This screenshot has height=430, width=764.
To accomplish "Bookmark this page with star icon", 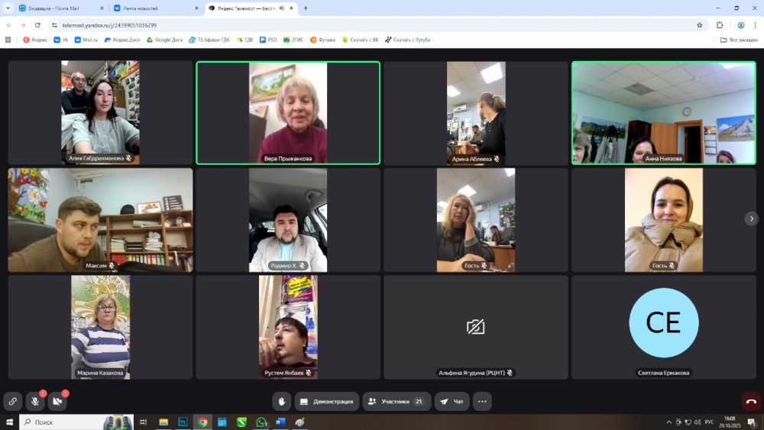I will [699, 24].
